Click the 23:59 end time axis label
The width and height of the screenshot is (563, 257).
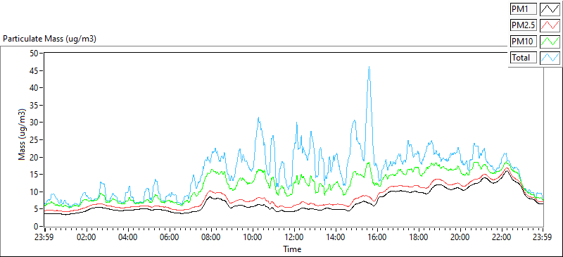pyautogui.click(x=543, y=237)
